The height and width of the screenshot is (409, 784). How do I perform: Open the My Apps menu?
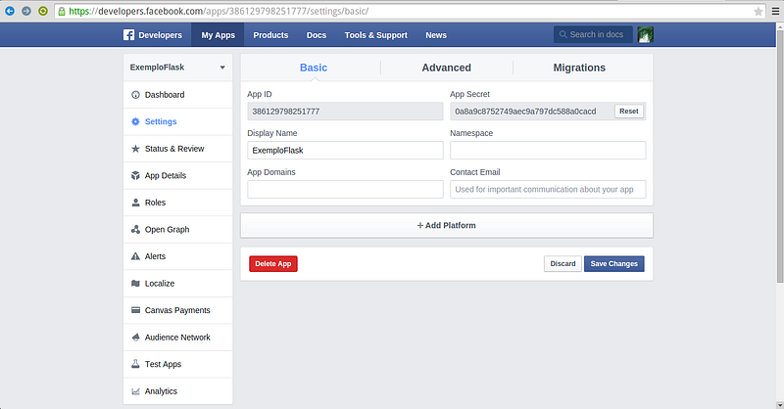click(218, 35)
